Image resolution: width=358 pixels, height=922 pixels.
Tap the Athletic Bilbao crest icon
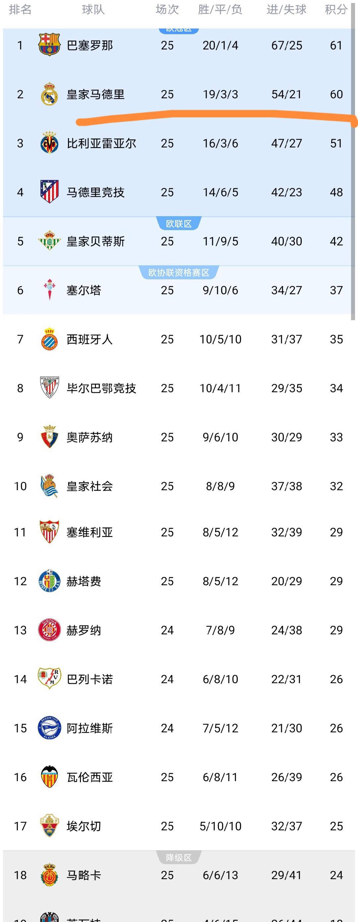pos(49,388)
